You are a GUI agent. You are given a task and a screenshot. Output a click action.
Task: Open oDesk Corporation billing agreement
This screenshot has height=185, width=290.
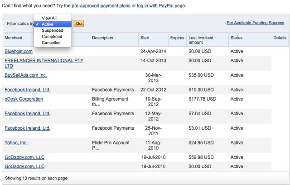24,99
